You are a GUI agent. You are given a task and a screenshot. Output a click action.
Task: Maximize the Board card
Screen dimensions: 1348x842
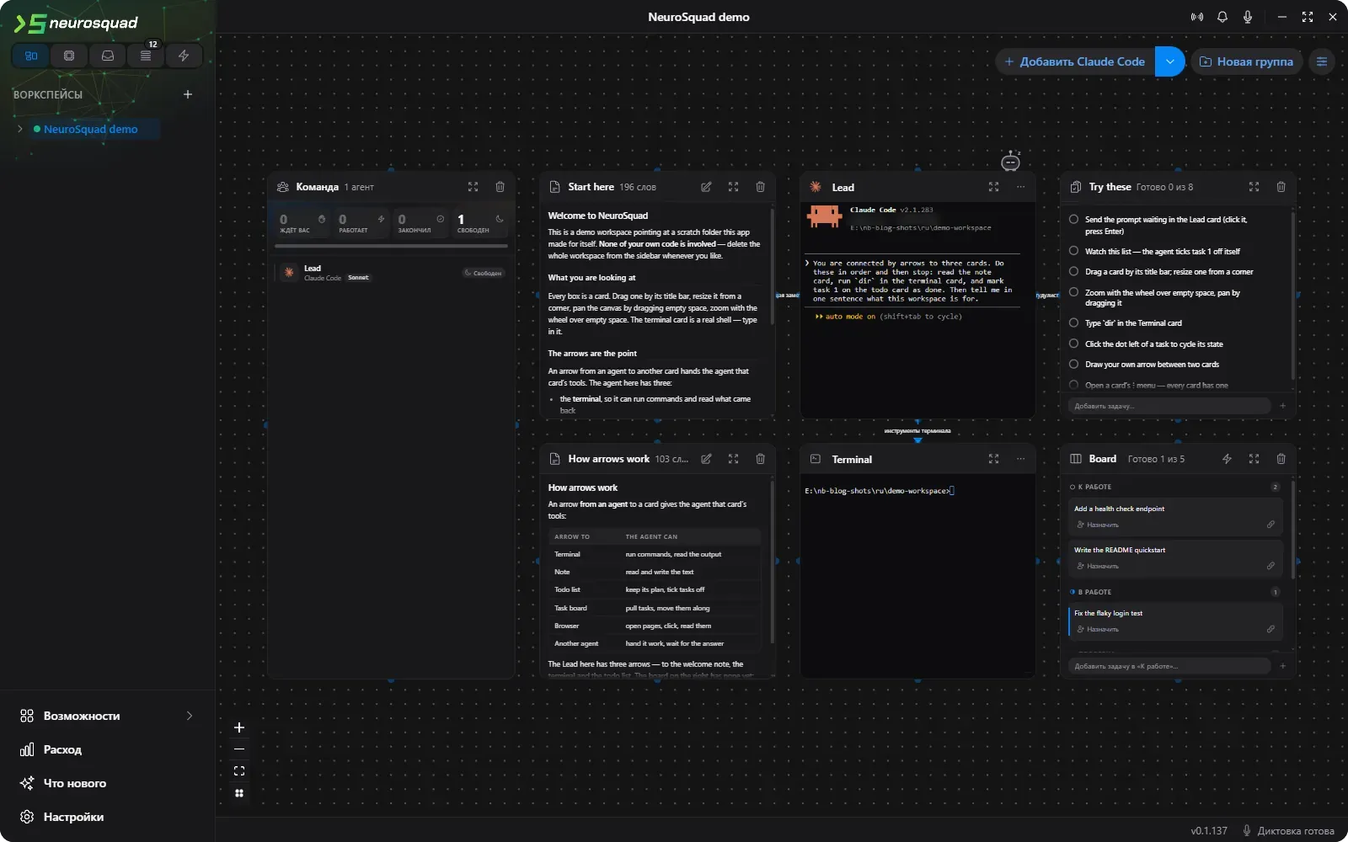(x=1254, y=459)
